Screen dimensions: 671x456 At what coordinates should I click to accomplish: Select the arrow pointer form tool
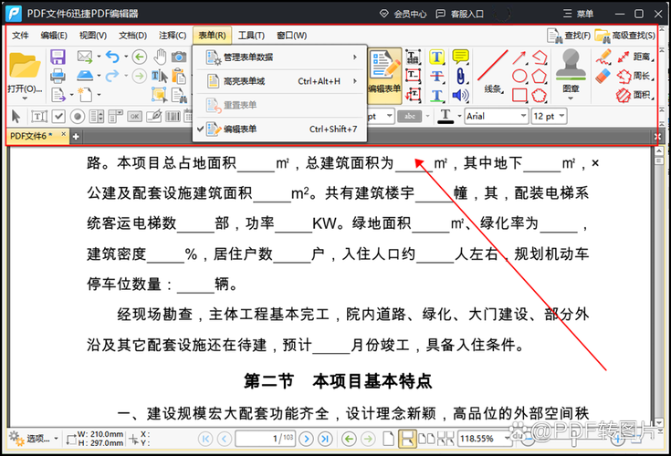(x=16, y=116)
